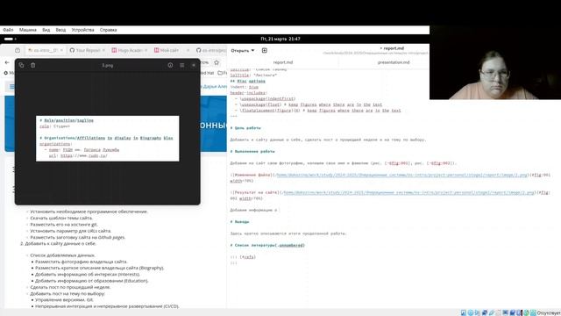Click the VirtualBox network status icon
Image resolution: width=561 pixels, height=316 pixels.
pos(485,312)
